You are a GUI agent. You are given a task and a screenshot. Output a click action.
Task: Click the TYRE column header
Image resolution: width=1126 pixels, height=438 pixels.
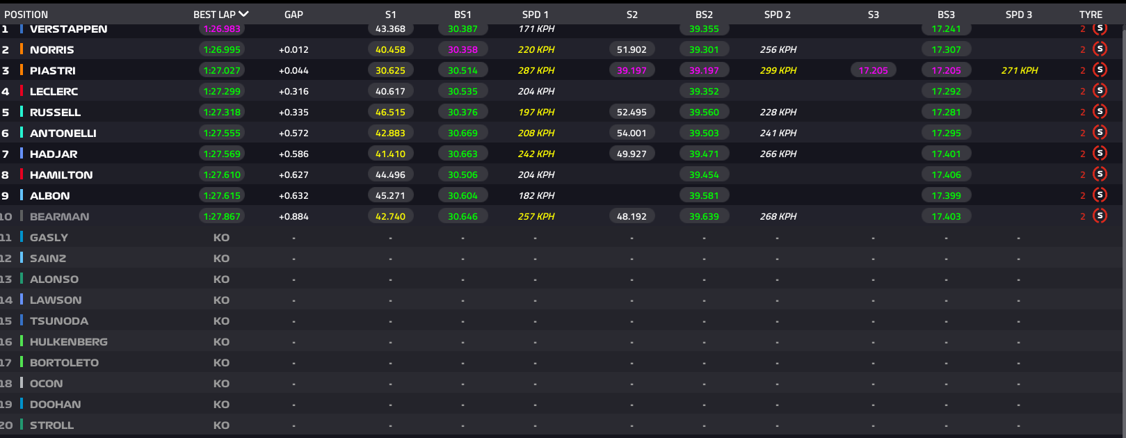pos(1091,15)
